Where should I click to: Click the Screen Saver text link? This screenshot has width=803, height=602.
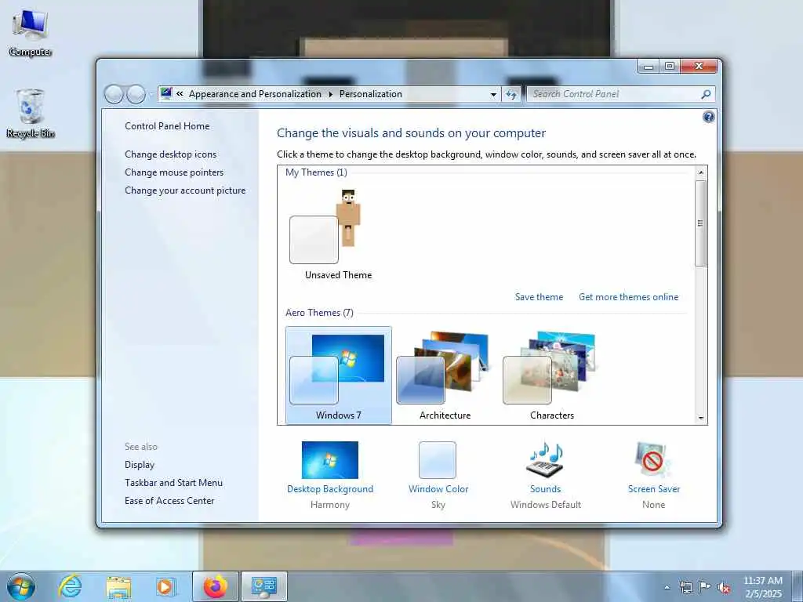pos(654,489)
